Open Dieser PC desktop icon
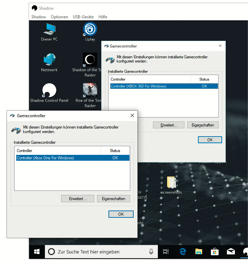Viewport: 248px width, 262px height. [x=49, y=30]
